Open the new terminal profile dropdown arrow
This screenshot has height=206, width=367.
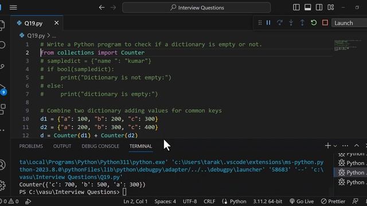point(335,146)
